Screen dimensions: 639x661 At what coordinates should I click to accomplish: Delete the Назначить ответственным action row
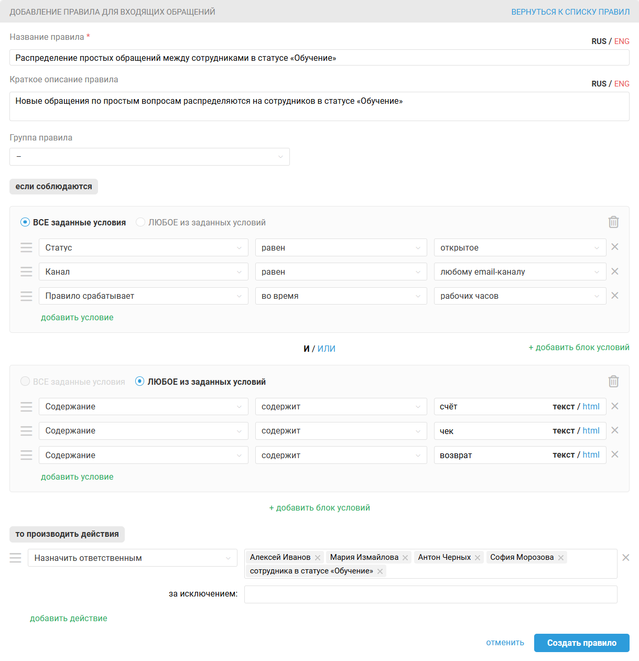[625, 558]
